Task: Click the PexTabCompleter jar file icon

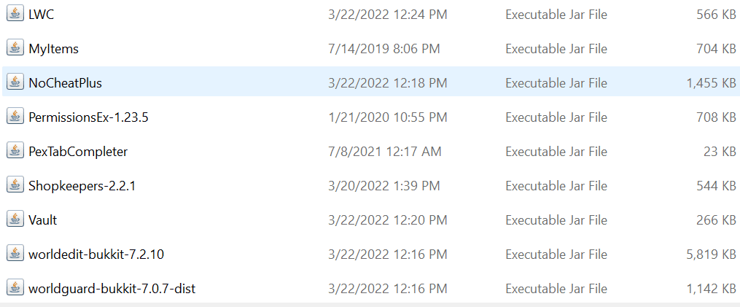Action: [x=15, y=151]
